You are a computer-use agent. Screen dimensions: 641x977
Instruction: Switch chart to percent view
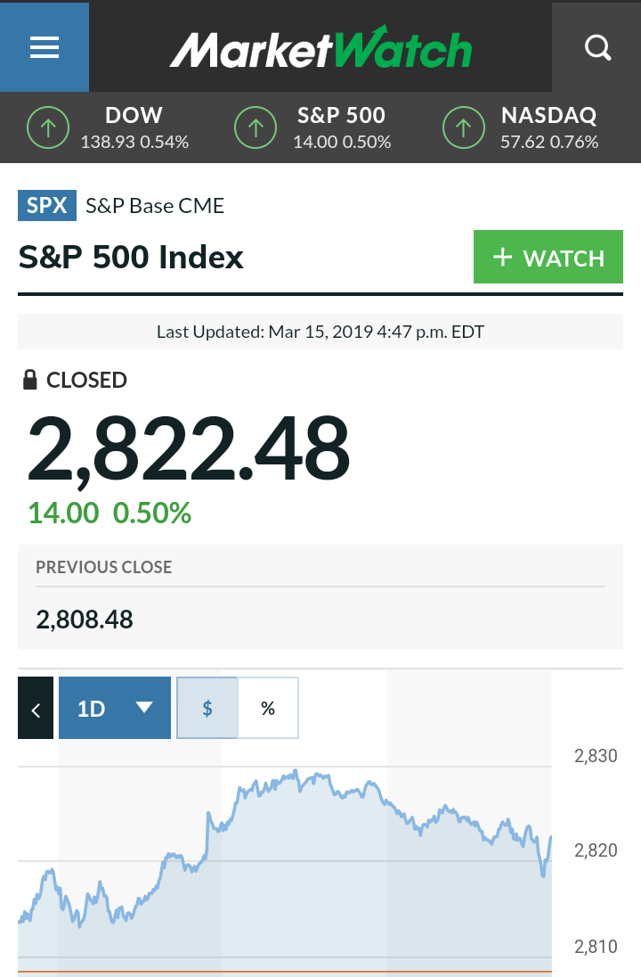[268, 708]
